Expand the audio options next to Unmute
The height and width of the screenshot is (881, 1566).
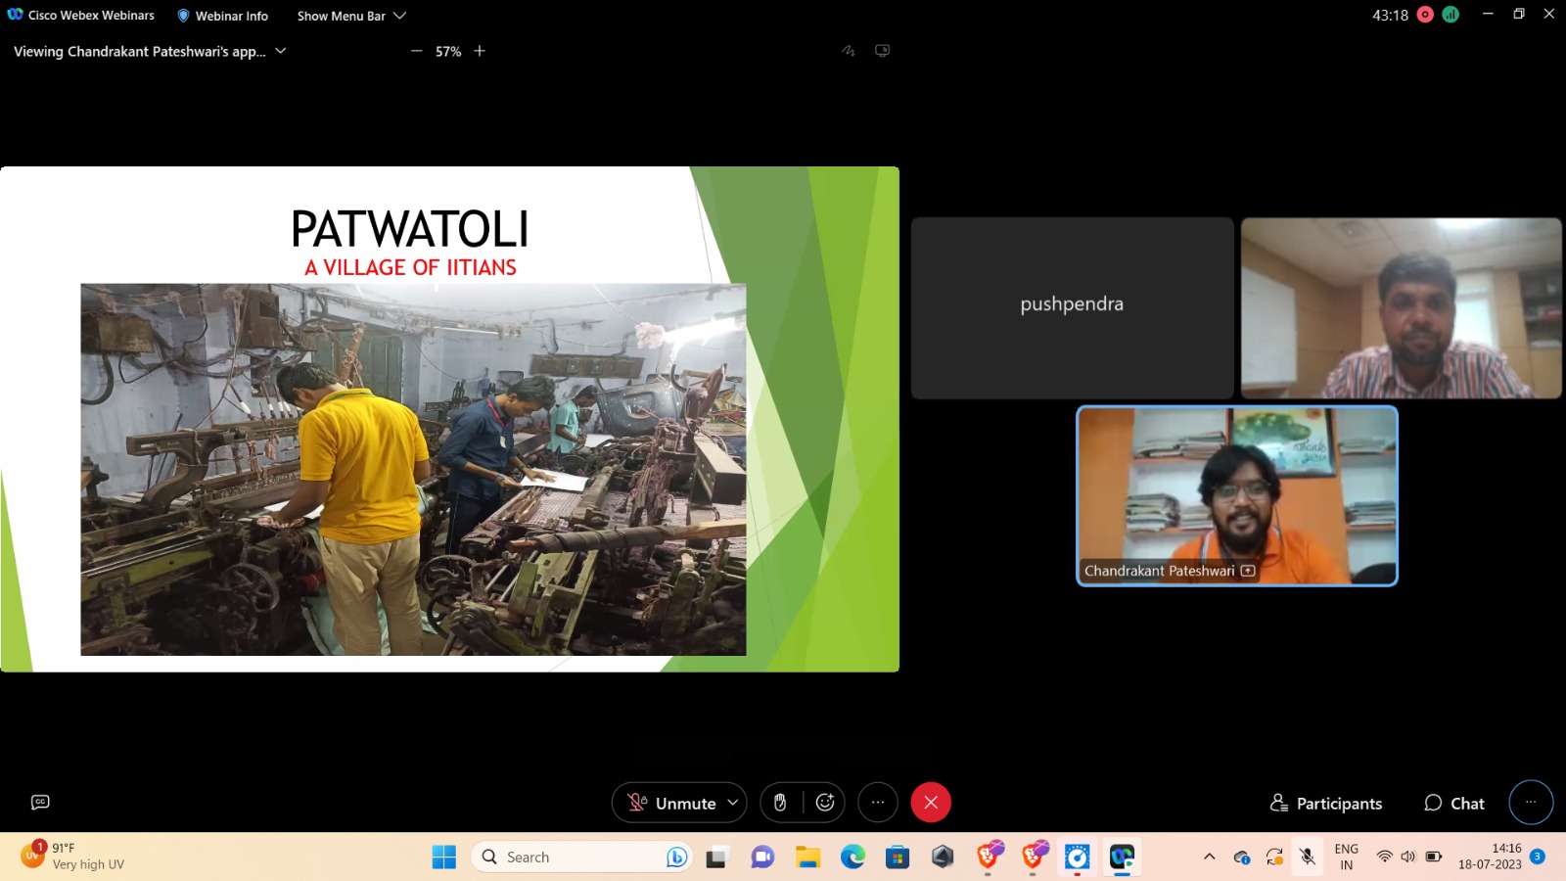(x=733, y=803)
